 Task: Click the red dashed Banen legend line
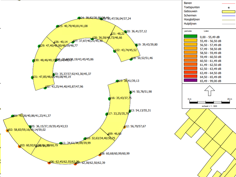point(229,3)
